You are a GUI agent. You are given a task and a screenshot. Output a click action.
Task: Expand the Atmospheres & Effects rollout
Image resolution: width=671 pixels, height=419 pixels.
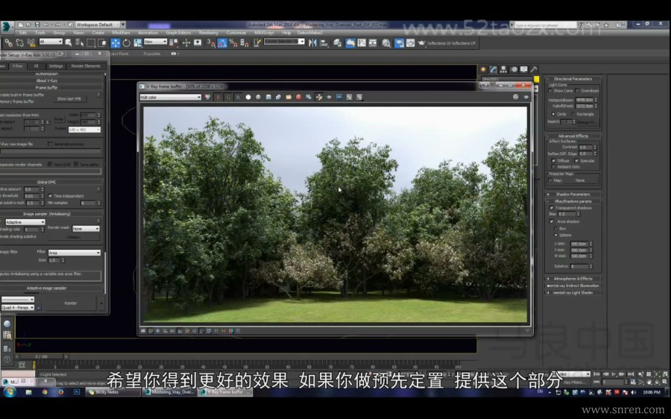pyautogui.click(x=573, y=279)
